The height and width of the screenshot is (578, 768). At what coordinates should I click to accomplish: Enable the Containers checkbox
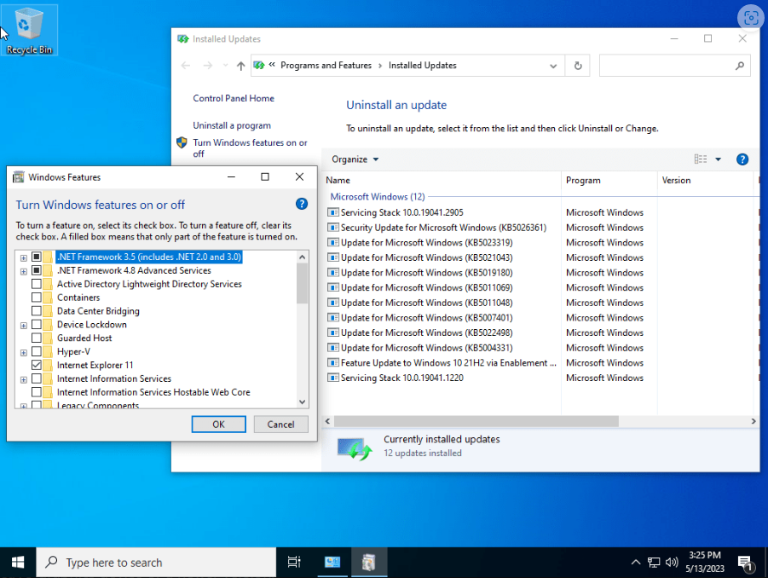(37, 298)
